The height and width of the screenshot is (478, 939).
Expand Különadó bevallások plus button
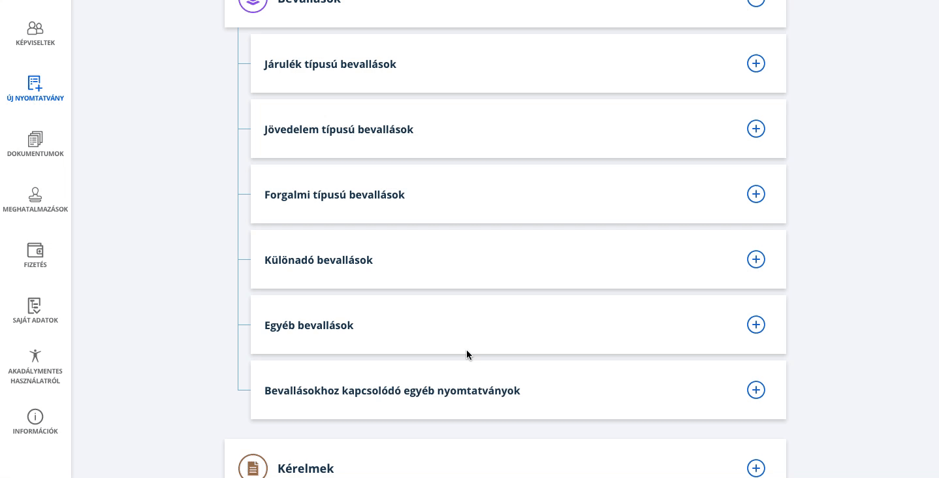click(756, 259)
